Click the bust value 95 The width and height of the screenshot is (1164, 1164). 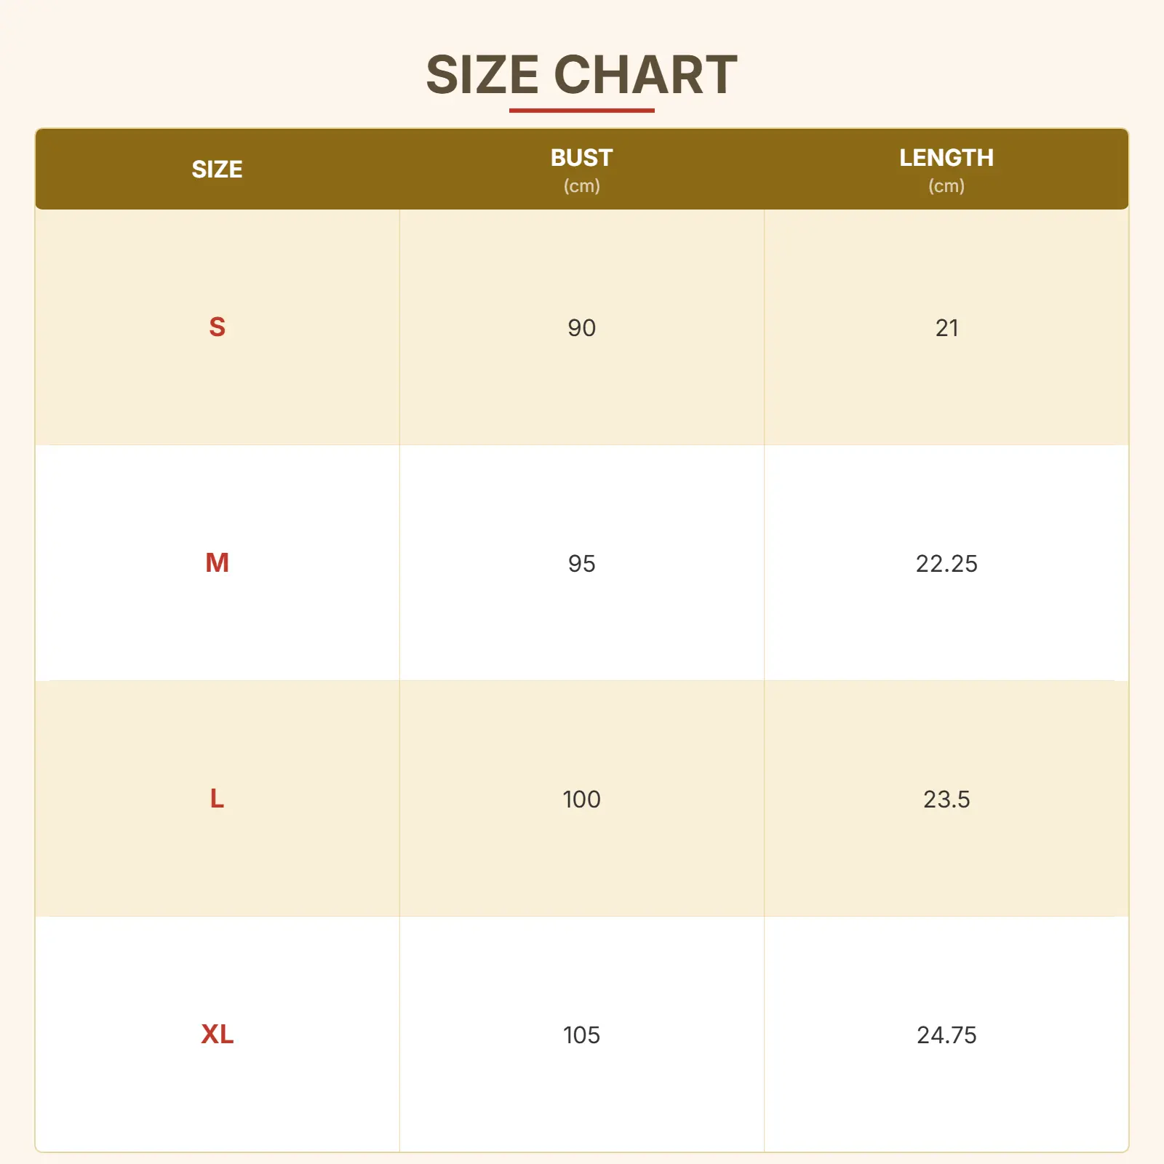[581, 564]
